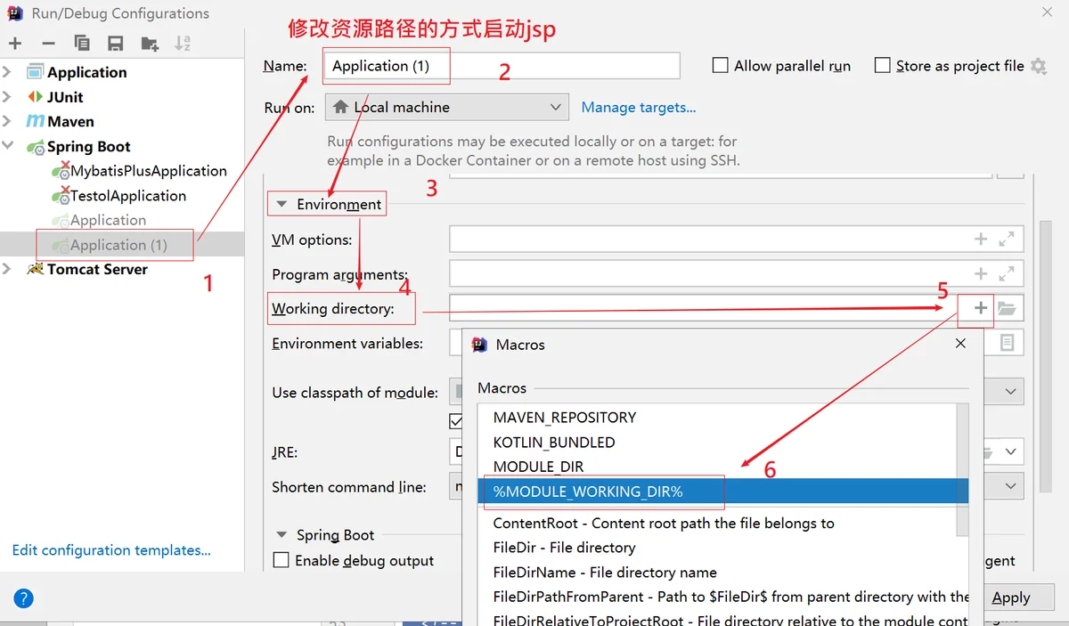Select FileDirPathFromParent macro entry
1069x626 pixels.
point(730,597)
